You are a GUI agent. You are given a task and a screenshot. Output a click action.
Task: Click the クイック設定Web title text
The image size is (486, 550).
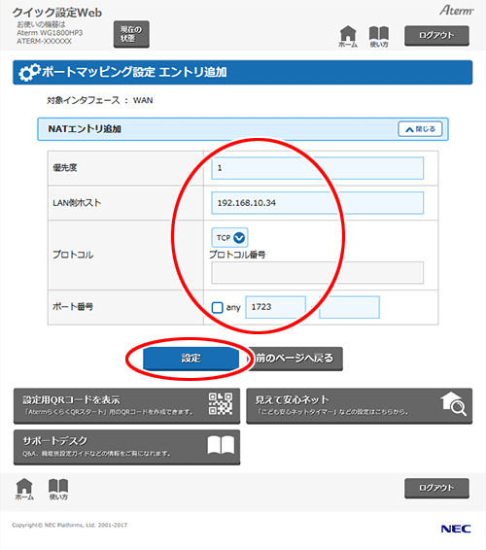point(57,13)
